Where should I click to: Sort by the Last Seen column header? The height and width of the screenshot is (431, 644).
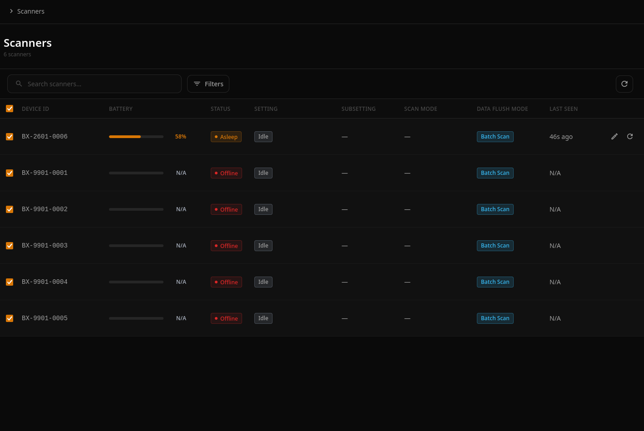click(564, 109)
